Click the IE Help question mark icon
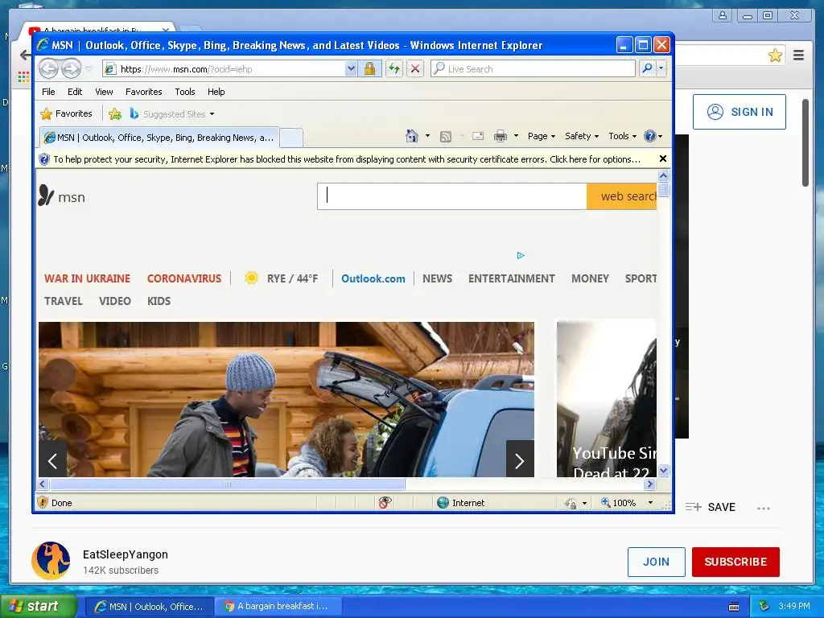This screenshot has height=618, width=824. tap(650, 136)
